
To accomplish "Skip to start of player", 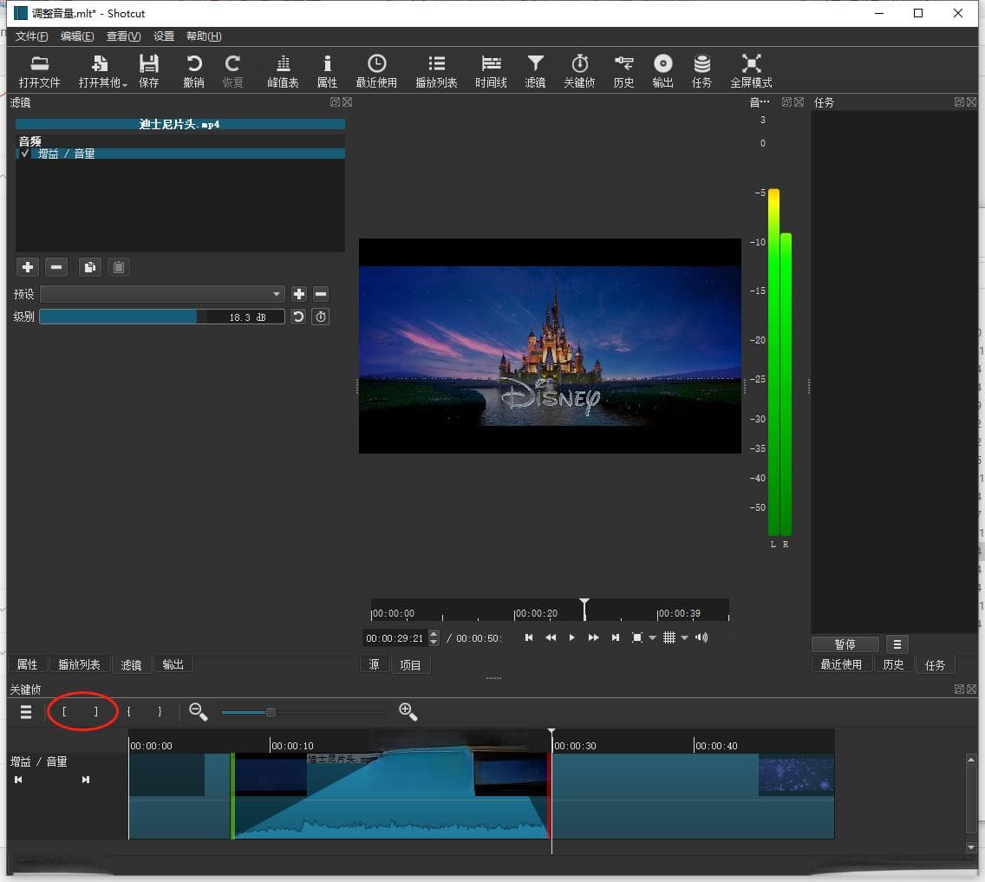I will coord(529,637).
